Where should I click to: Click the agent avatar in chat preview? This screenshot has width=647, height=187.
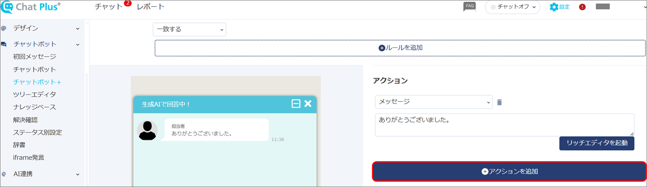[147, 130]
